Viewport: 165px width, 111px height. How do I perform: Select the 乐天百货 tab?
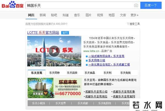(x=72, y=73)
